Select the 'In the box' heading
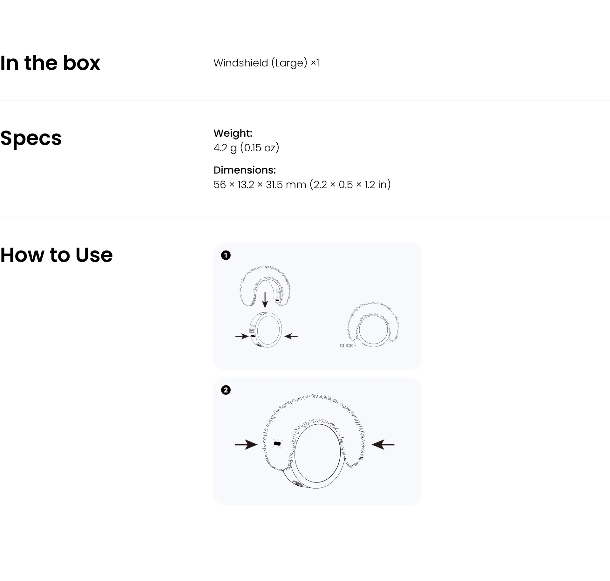Image resolution: width=610 pixels, height=581 pixels. pos(50,63)
